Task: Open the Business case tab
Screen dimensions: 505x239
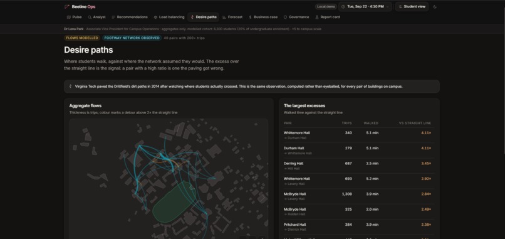Action: [263, 17]
